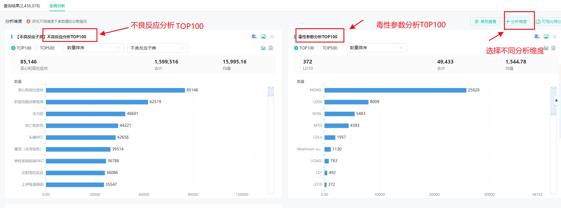Select TOP100 in adverse reaction panel

pyautogui.click(x=21, y=48)
